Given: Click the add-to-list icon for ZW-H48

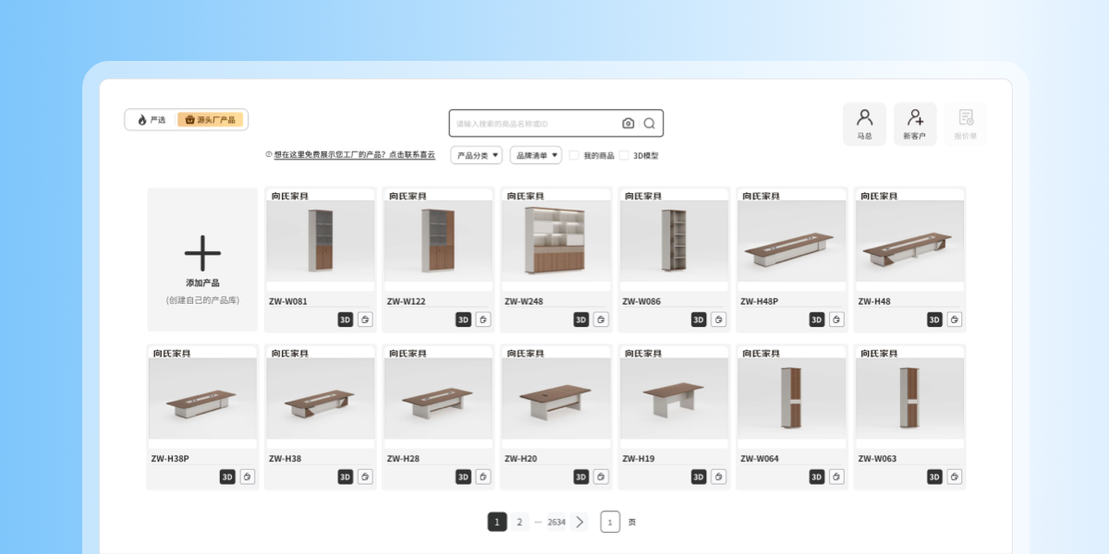Looking at the screenshot, I should [x=955, y=319].
